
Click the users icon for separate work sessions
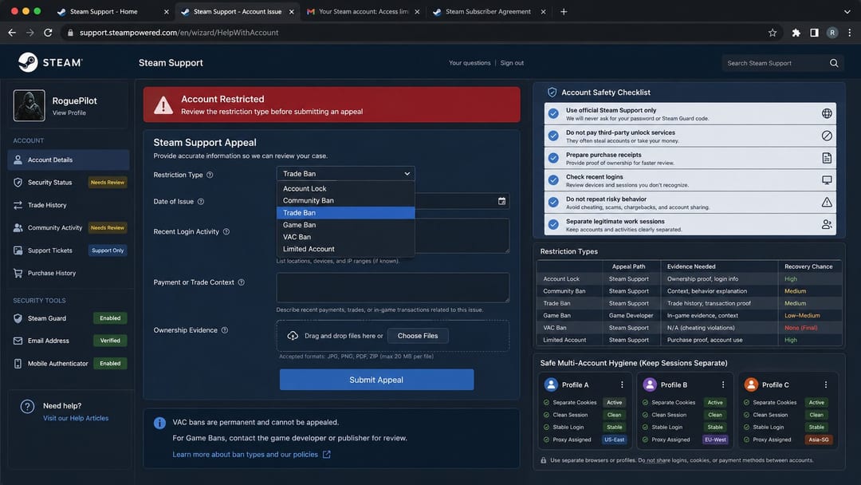coord(827,224)
